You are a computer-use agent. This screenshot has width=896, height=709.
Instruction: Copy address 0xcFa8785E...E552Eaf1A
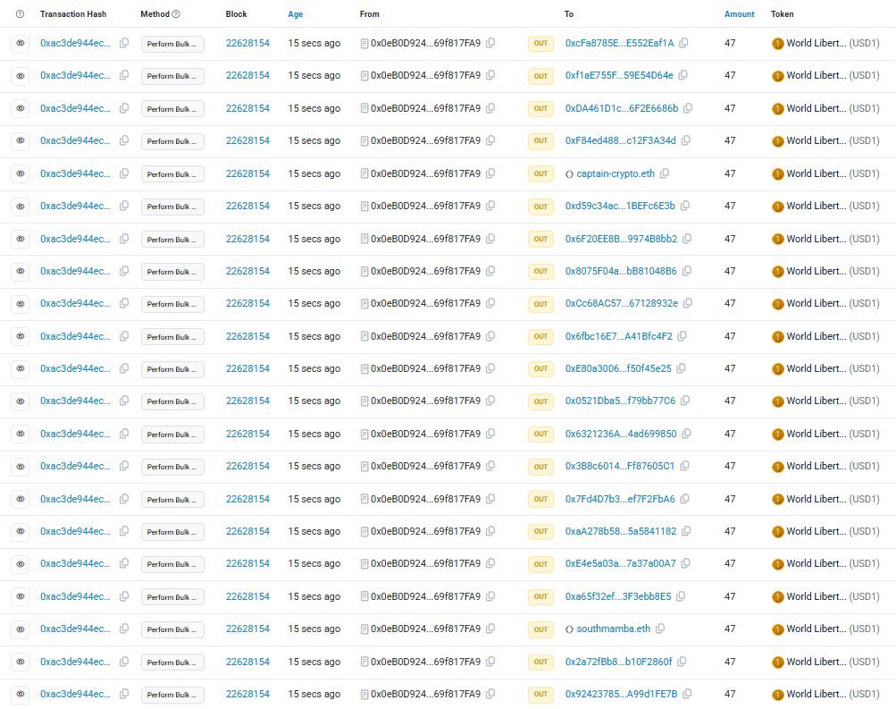683,43
